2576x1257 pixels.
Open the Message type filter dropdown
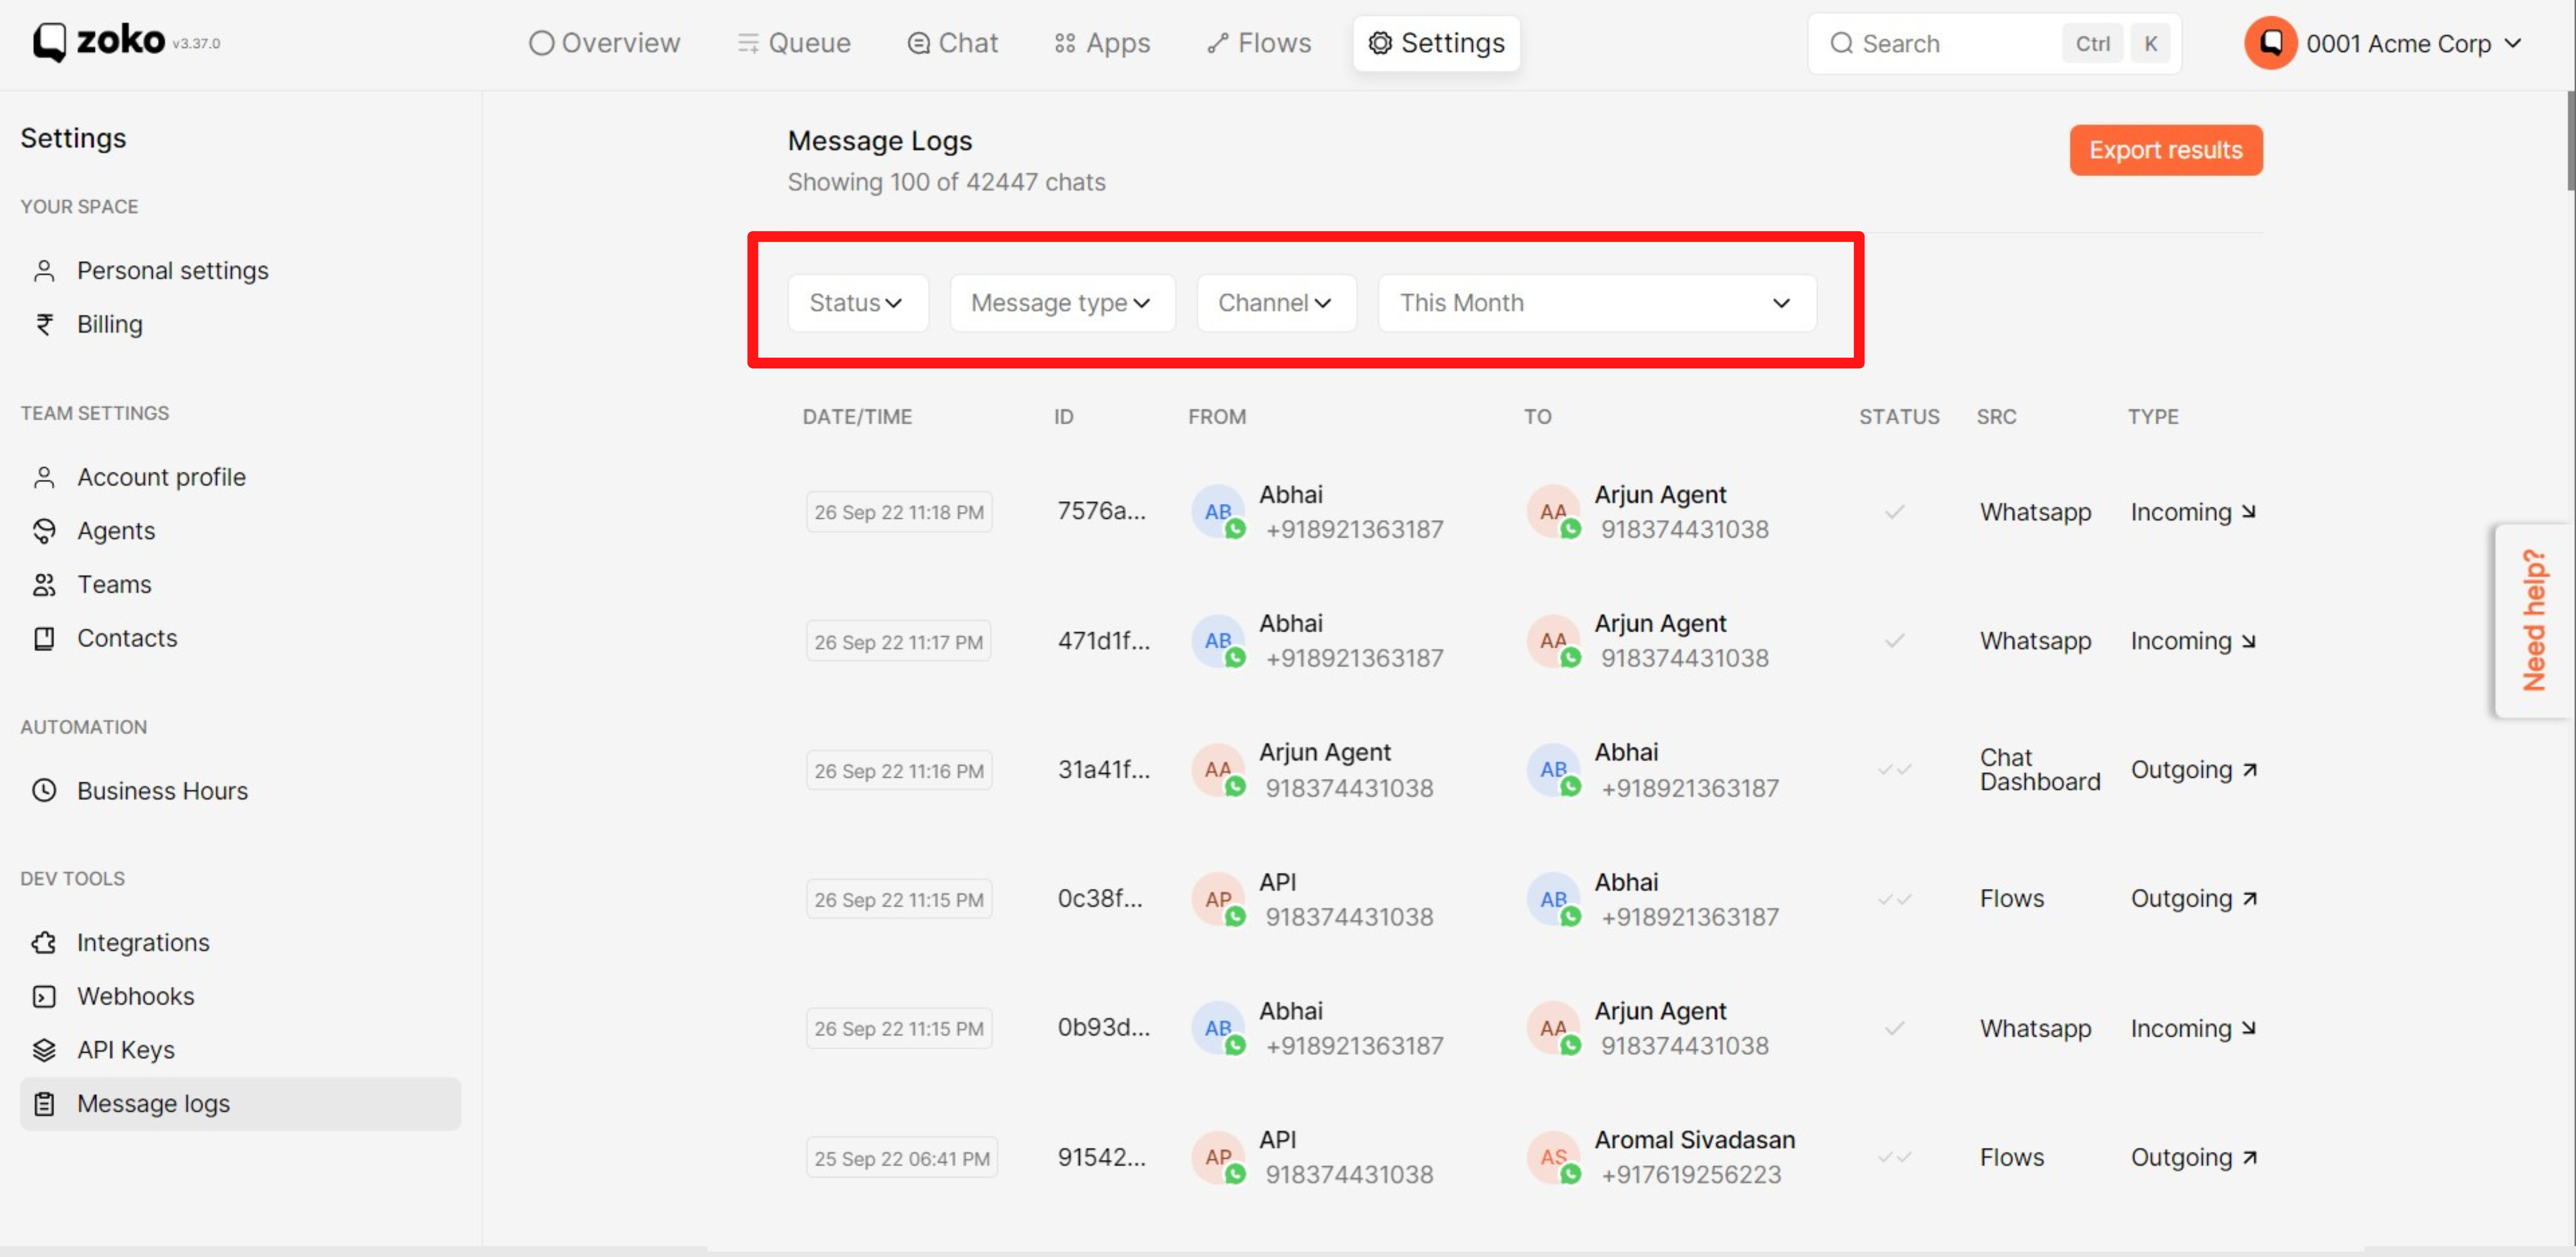click(1062, 303)
